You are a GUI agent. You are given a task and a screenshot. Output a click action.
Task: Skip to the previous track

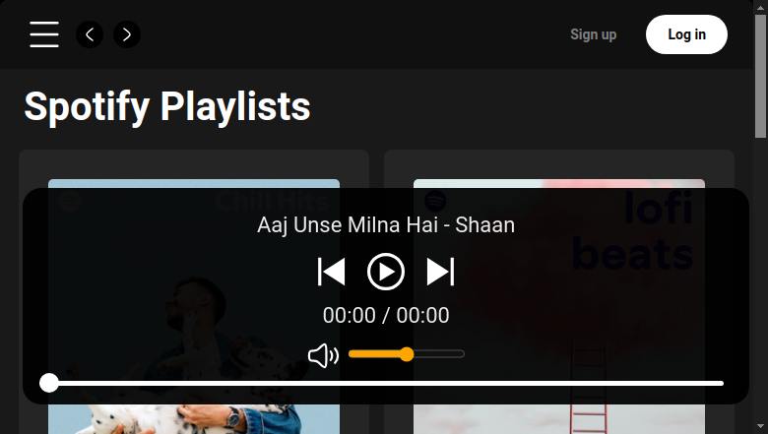(332, 272)
